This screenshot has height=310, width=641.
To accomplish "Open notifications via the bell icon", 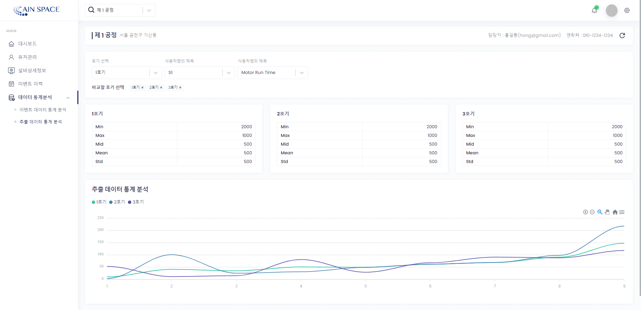I will 594,10.
